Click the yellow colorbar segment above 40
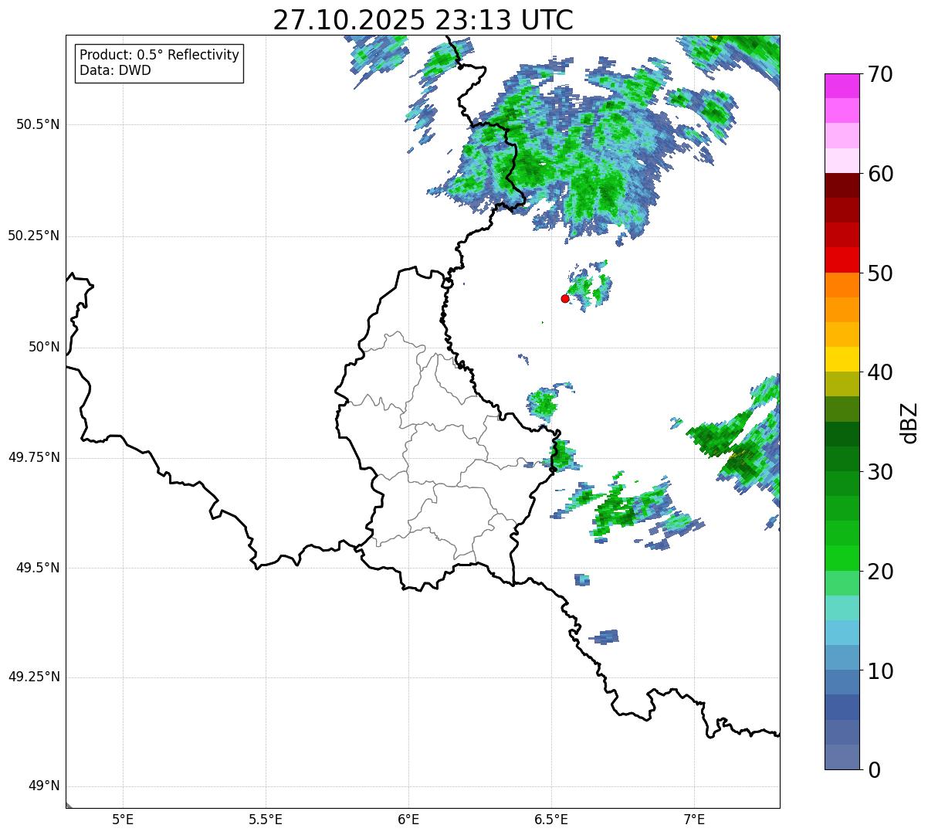 click(842, 359)
